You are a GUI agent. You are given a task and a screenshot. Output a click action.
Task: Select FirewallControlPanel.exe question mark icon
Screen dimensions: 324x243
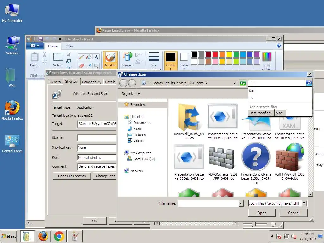pos(256,163)
